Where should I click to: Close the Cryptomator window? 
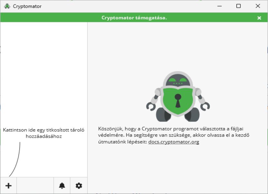pyautogui.click(x=258, y=6)
